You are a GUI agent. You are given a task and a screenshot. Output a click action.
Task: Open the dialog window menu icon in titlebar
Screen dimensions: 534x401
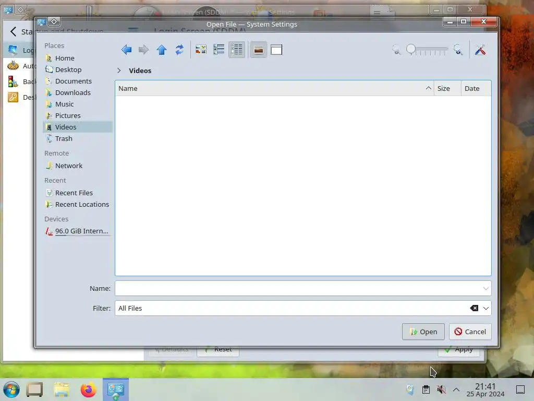coord(42,22)
